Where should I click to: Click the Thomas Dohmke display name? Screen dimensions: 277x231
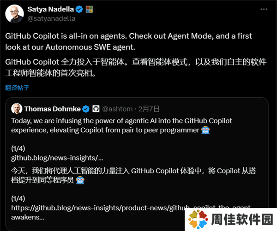53,109
